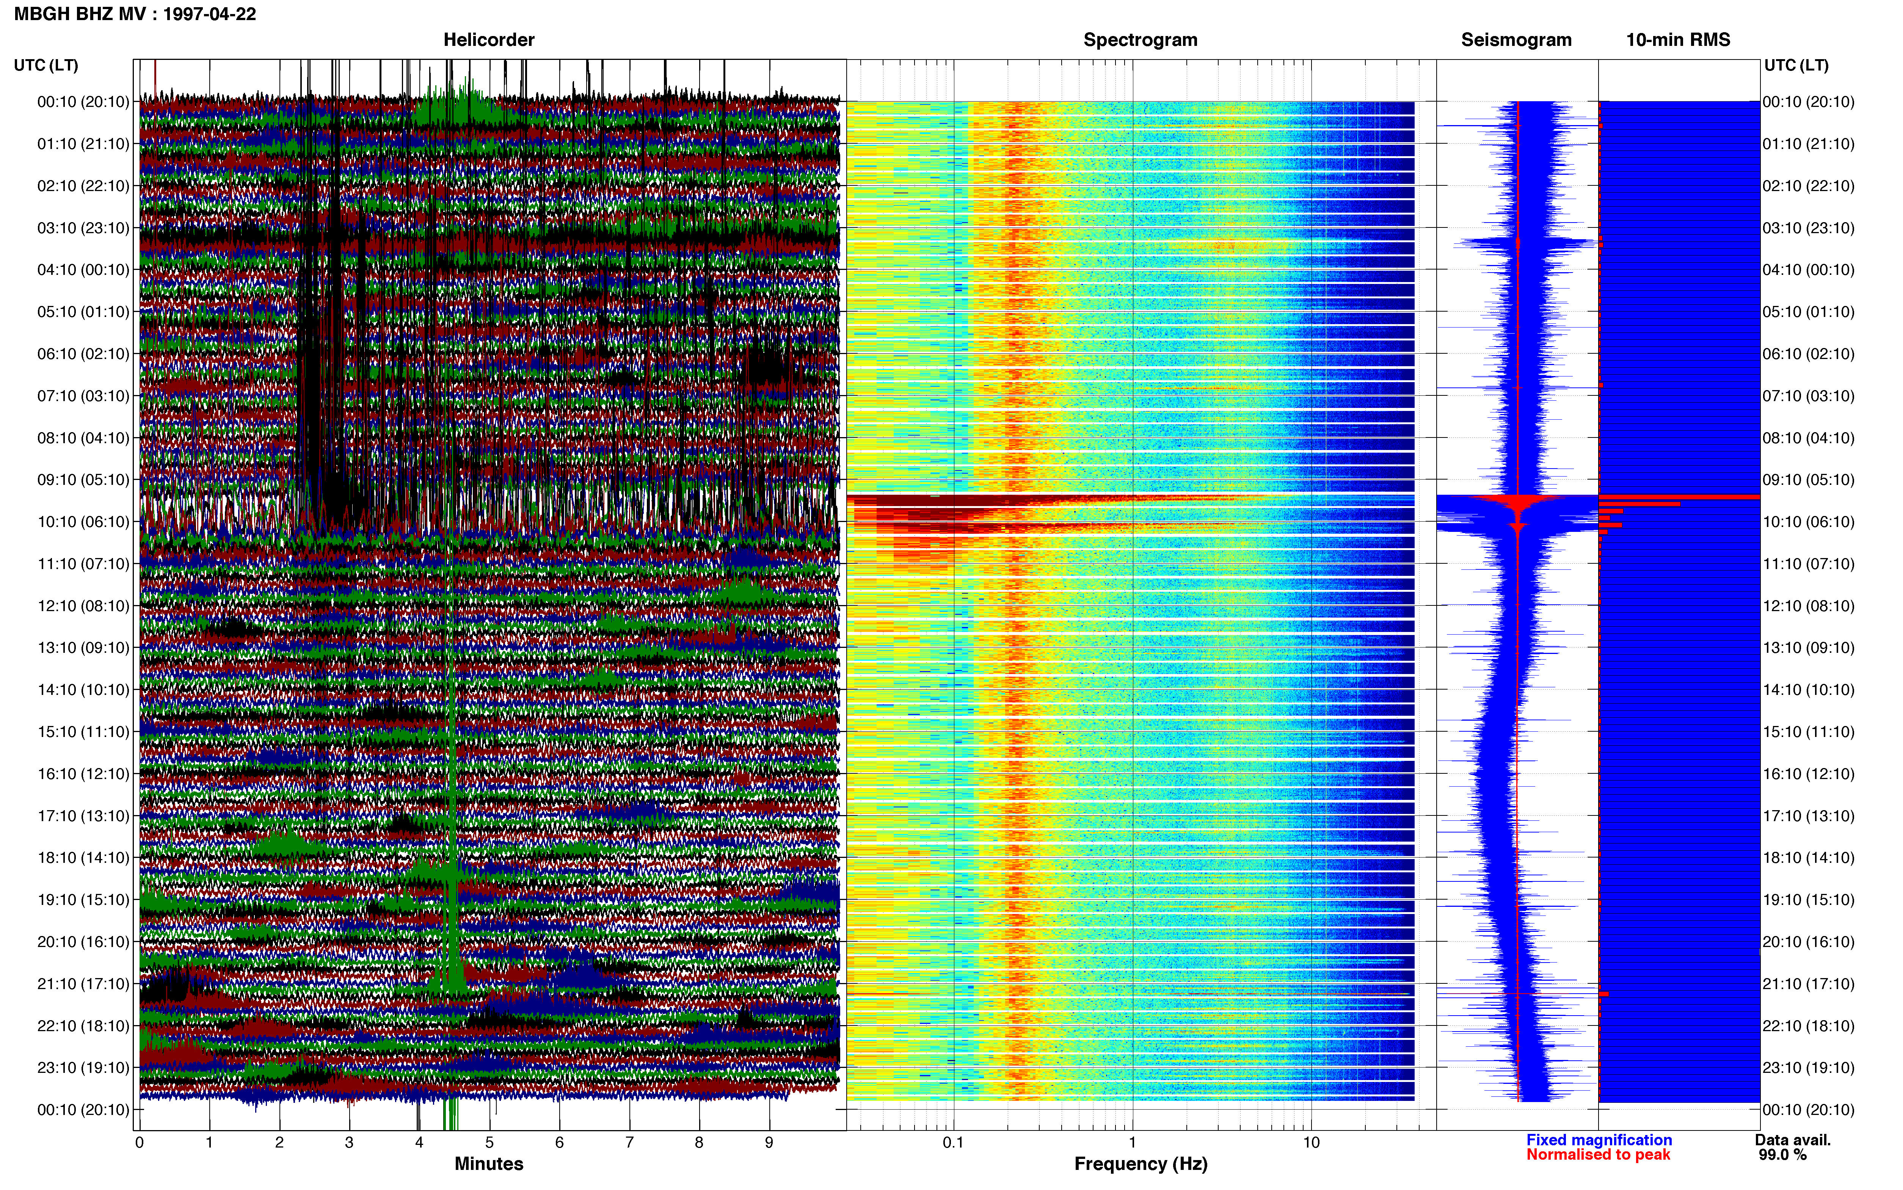Click right time label '23:10 (19:10)'
This screenshot has width=1903, height=1190.
pos(1809,1068)
